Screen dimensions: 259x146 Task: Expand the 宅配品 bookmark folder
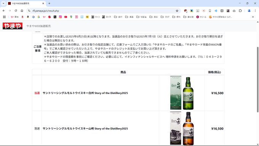(141, 17)
